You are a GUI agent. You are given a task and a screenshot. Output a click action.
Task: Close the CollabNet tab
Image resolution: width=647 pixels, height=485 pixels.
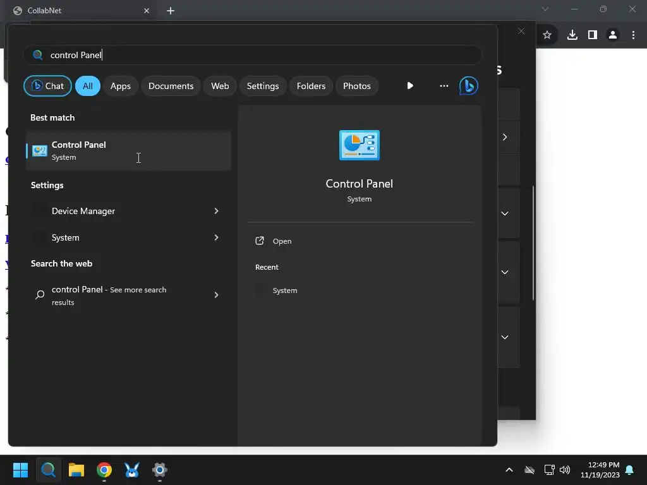coord(147,11)
